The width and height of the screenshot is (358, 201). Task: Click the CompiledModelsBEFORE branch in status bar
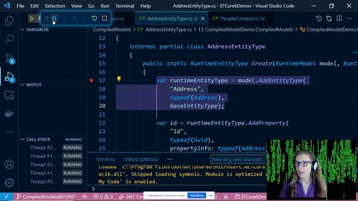(x=46, y=197)
